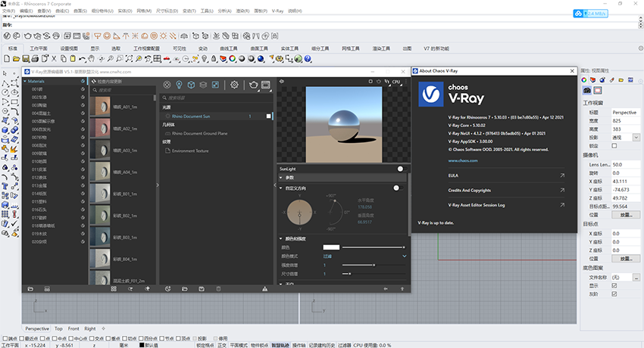Open the Render Elements layers icon
Image resolution: width=644 pixels, height=348 pixels.
(203, 85)
